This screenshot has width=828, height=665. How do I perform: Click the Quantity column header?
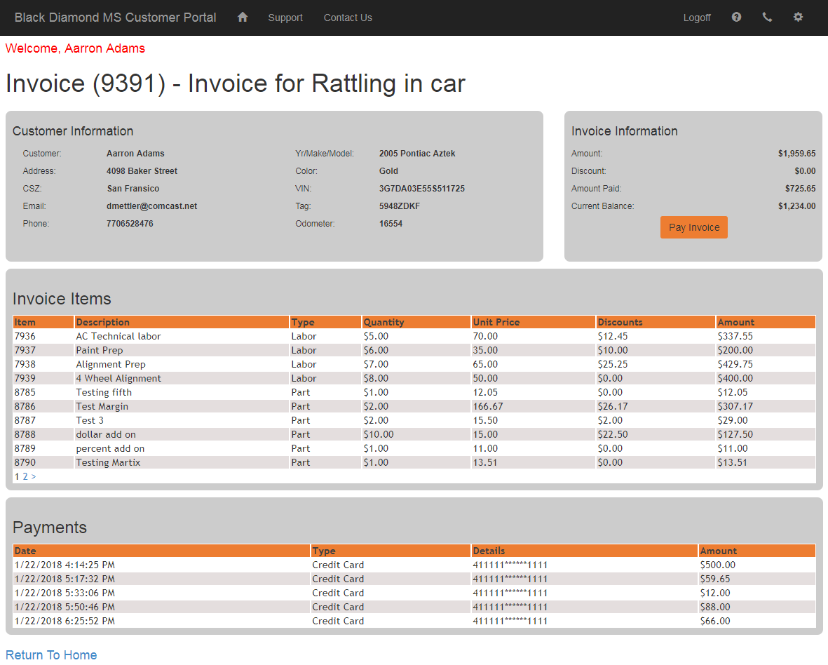[384, 322]
